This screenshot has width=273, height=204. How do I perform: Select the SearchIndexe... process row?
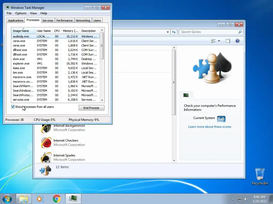point(55,91)
